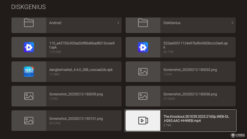
Task: Click the 66.17M file size label
Action: click(x=168, y=52)
